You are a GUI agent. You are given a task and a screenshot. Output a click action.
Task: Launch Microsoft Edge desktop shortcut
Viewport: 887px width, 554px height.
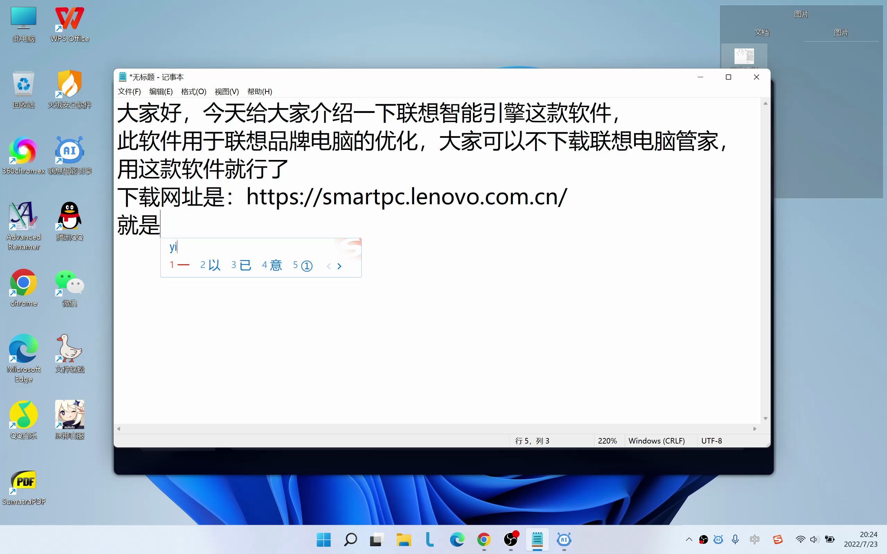point(24,358)
